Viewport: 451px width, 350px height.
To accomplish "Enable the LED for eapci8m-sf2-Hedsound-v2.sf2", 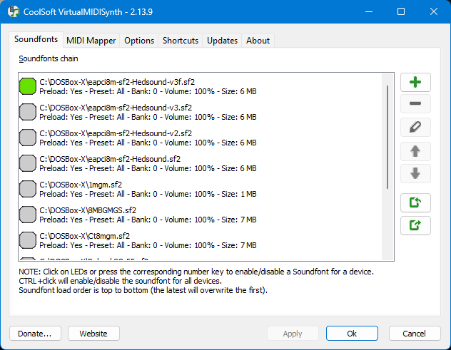I will point(28,138).
